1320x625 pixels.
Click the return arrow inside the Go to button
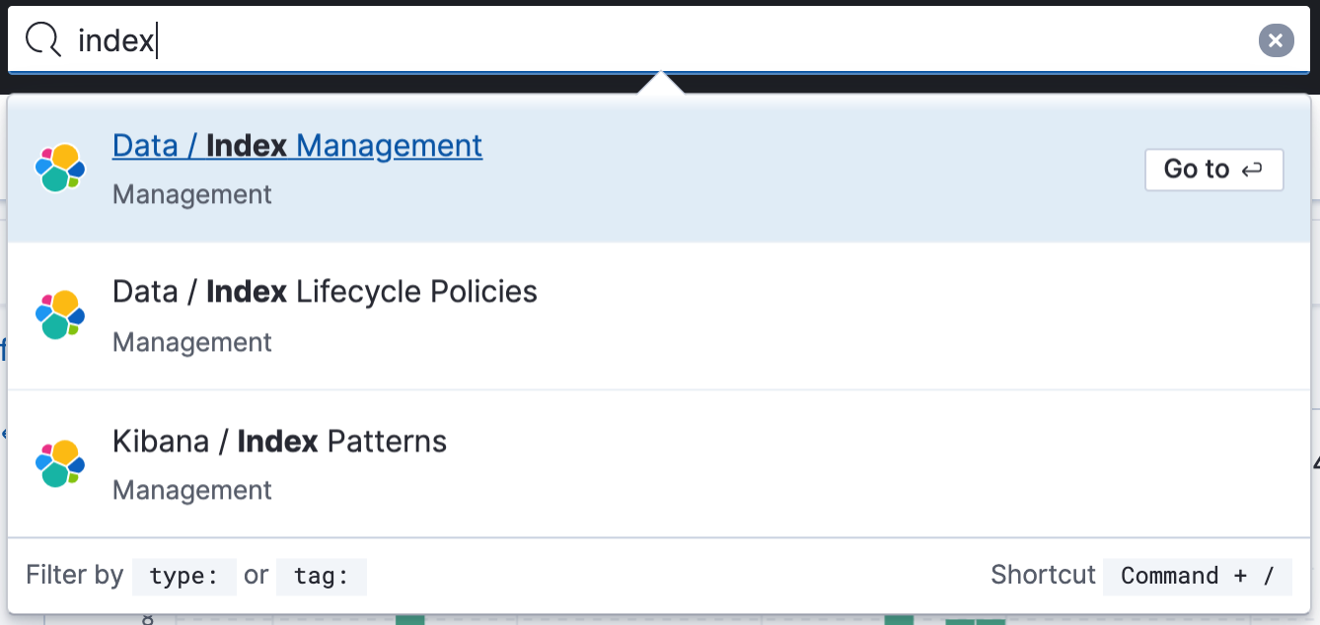click(1251, 170)
